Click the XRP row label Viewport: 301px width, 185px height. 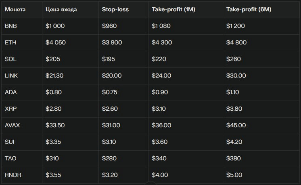[x=11, y=109]
